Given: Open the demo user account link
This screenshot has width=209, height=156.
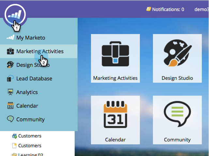Looking at the screenshot, I should 202,9.
